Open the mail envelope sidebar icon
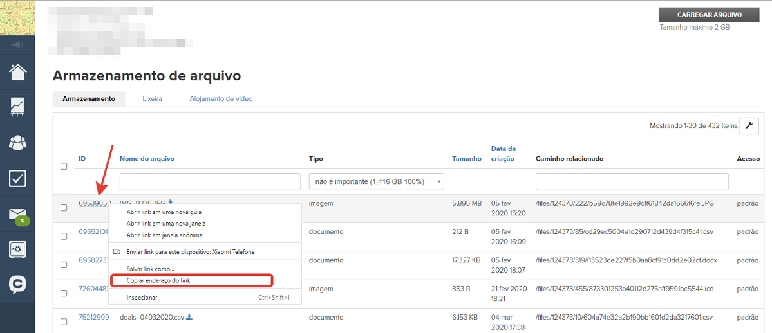Screen dimensions: 772x333 point(17,214)
